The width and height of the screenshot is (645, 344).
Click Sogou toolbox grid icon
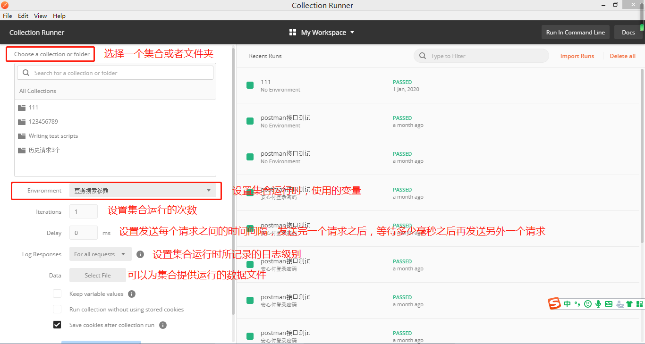[640, 304]
